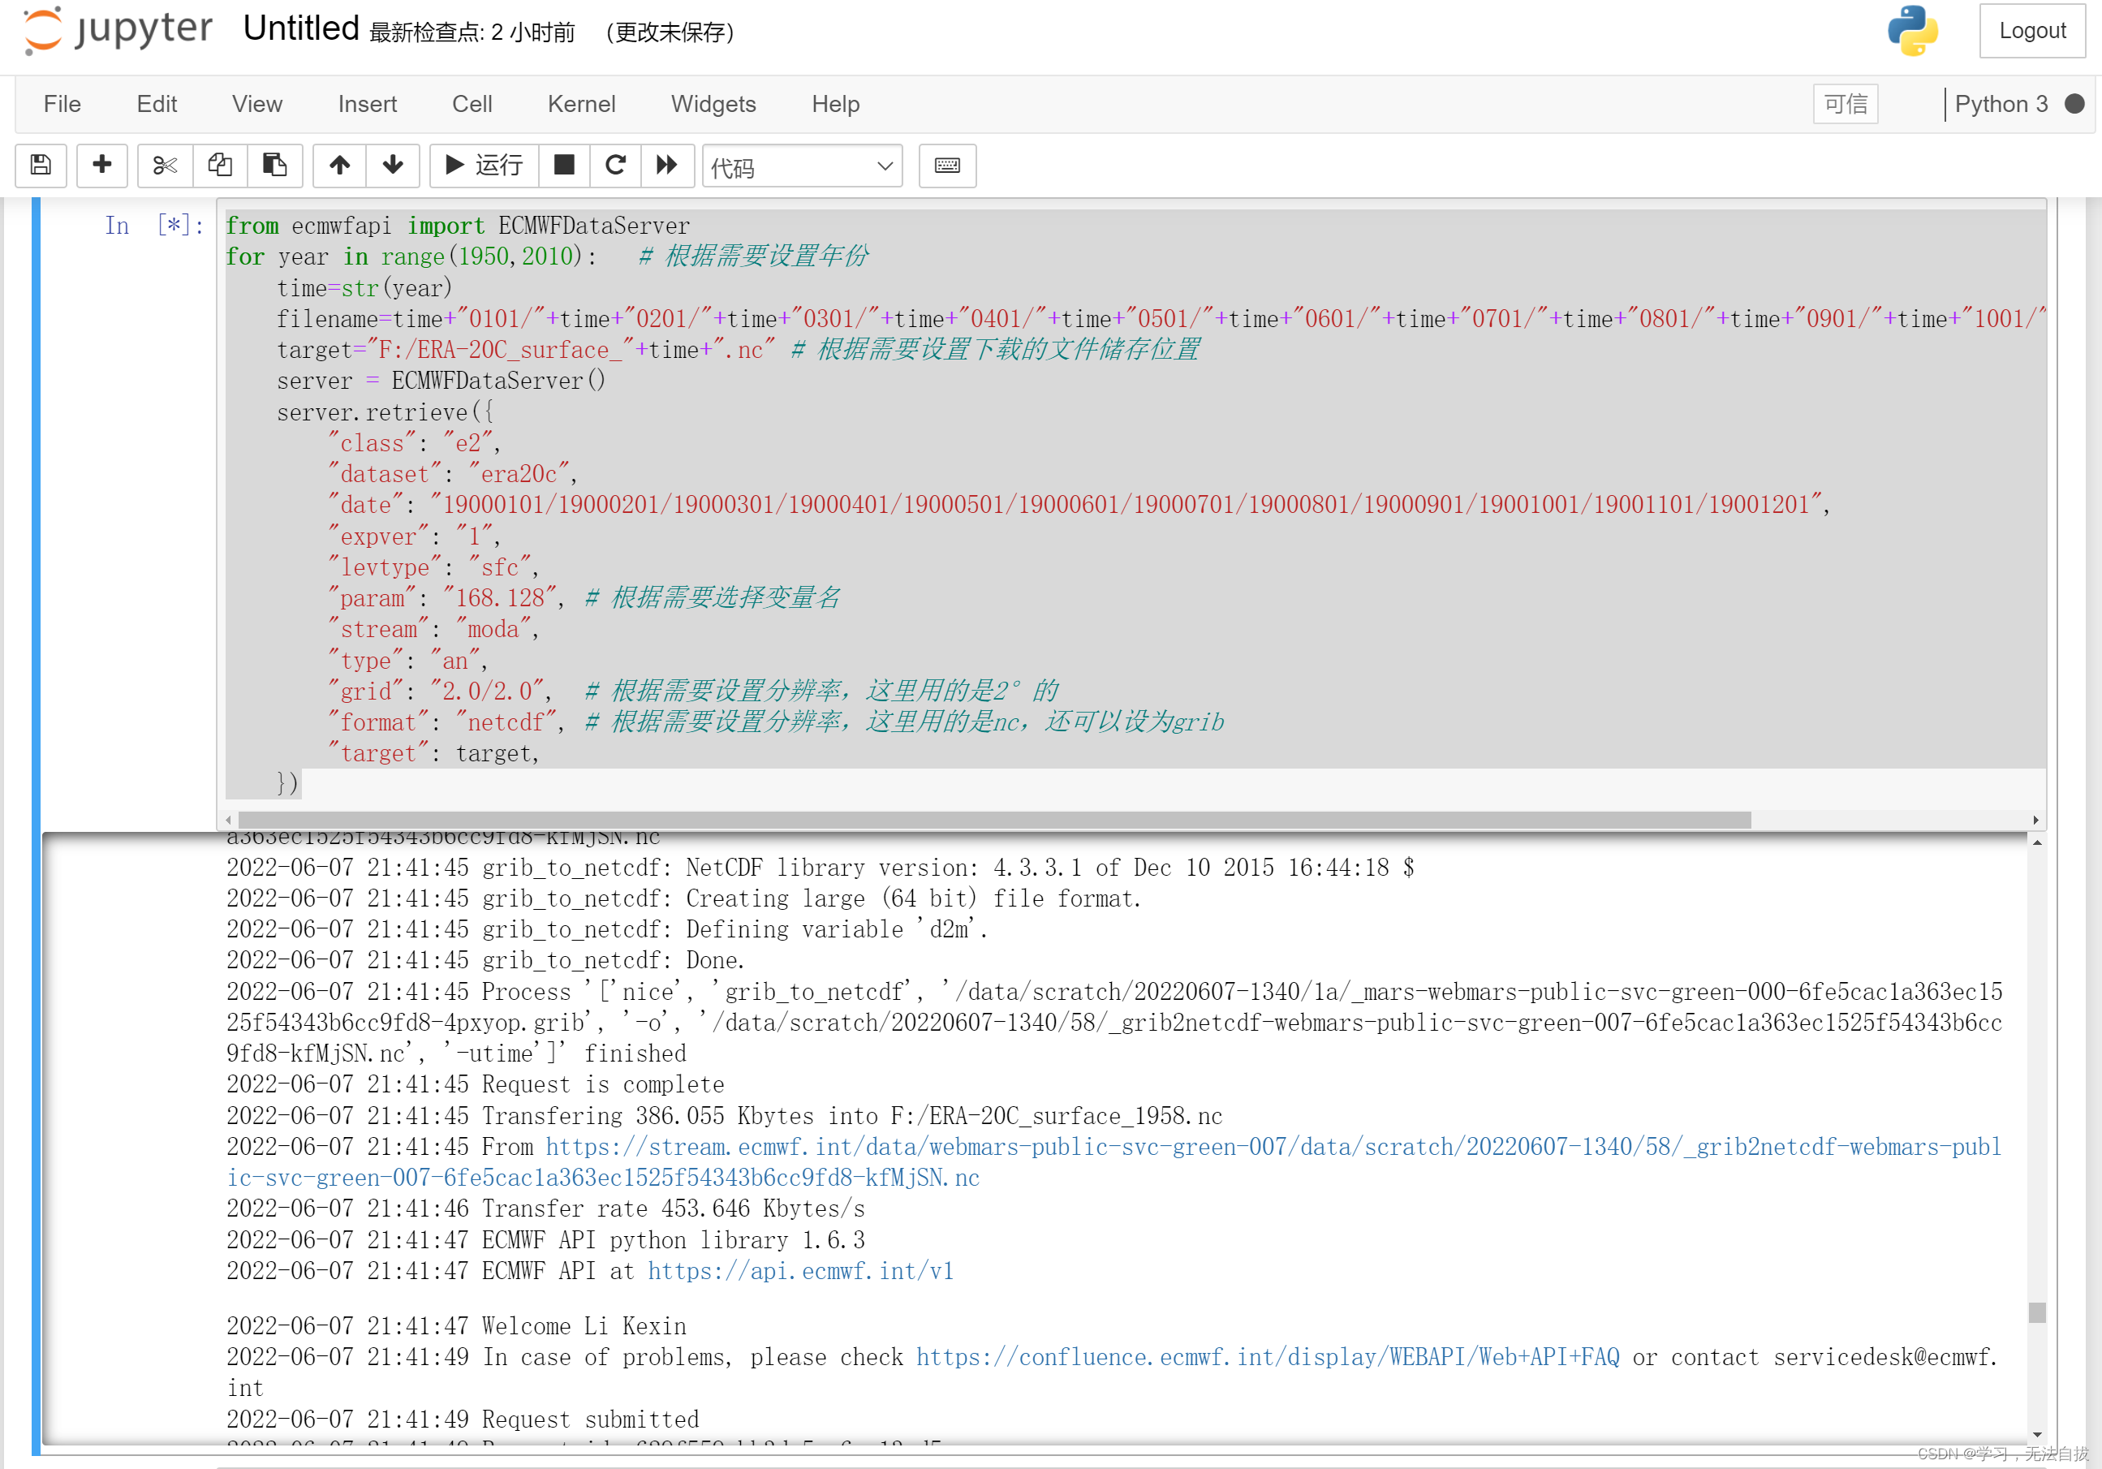The image size is (2102, 1469).
Task: Click the Fast-forward cells icon
Action: coord(668,165)
